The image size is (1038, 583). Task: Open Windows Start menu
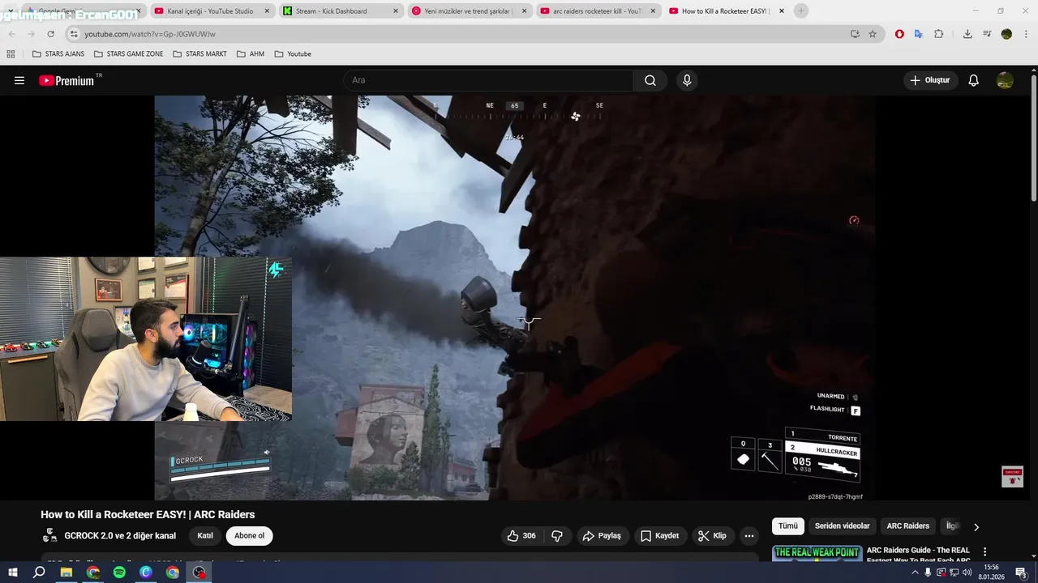12,572
